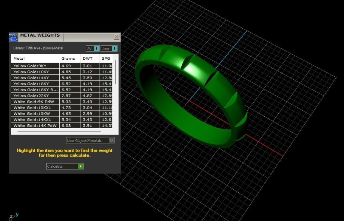Click the 5.45 grams value for 14KY
The width and height of the screenshot is (344, 221).
click(66, 78)
